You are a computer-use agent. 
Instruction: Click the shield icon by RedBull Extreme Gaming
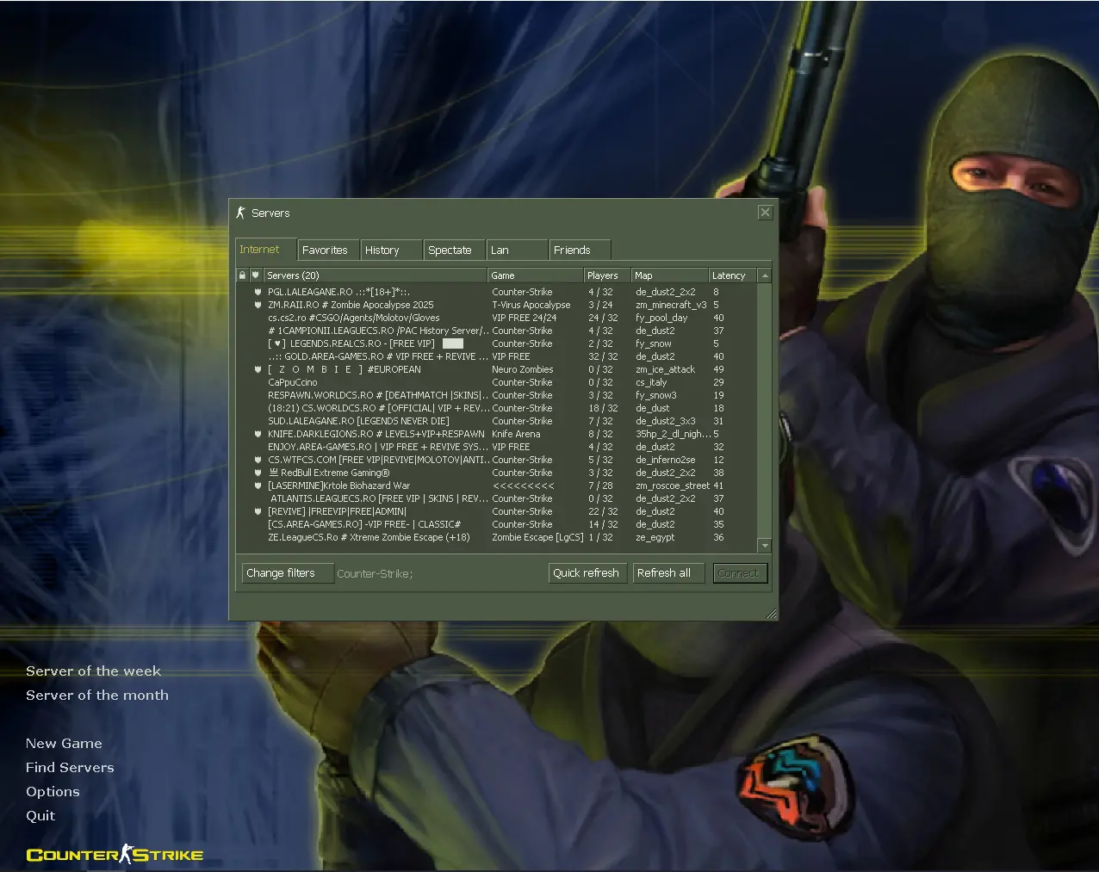(x=258, y=473)
